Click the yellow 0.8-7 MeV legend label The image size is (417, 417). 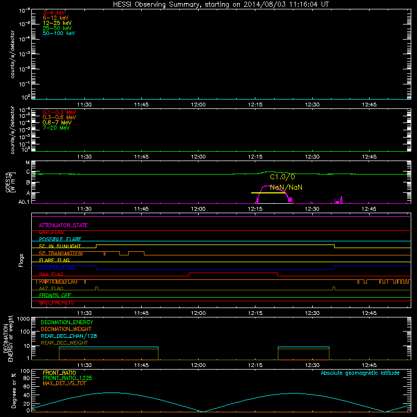point(57,122)
